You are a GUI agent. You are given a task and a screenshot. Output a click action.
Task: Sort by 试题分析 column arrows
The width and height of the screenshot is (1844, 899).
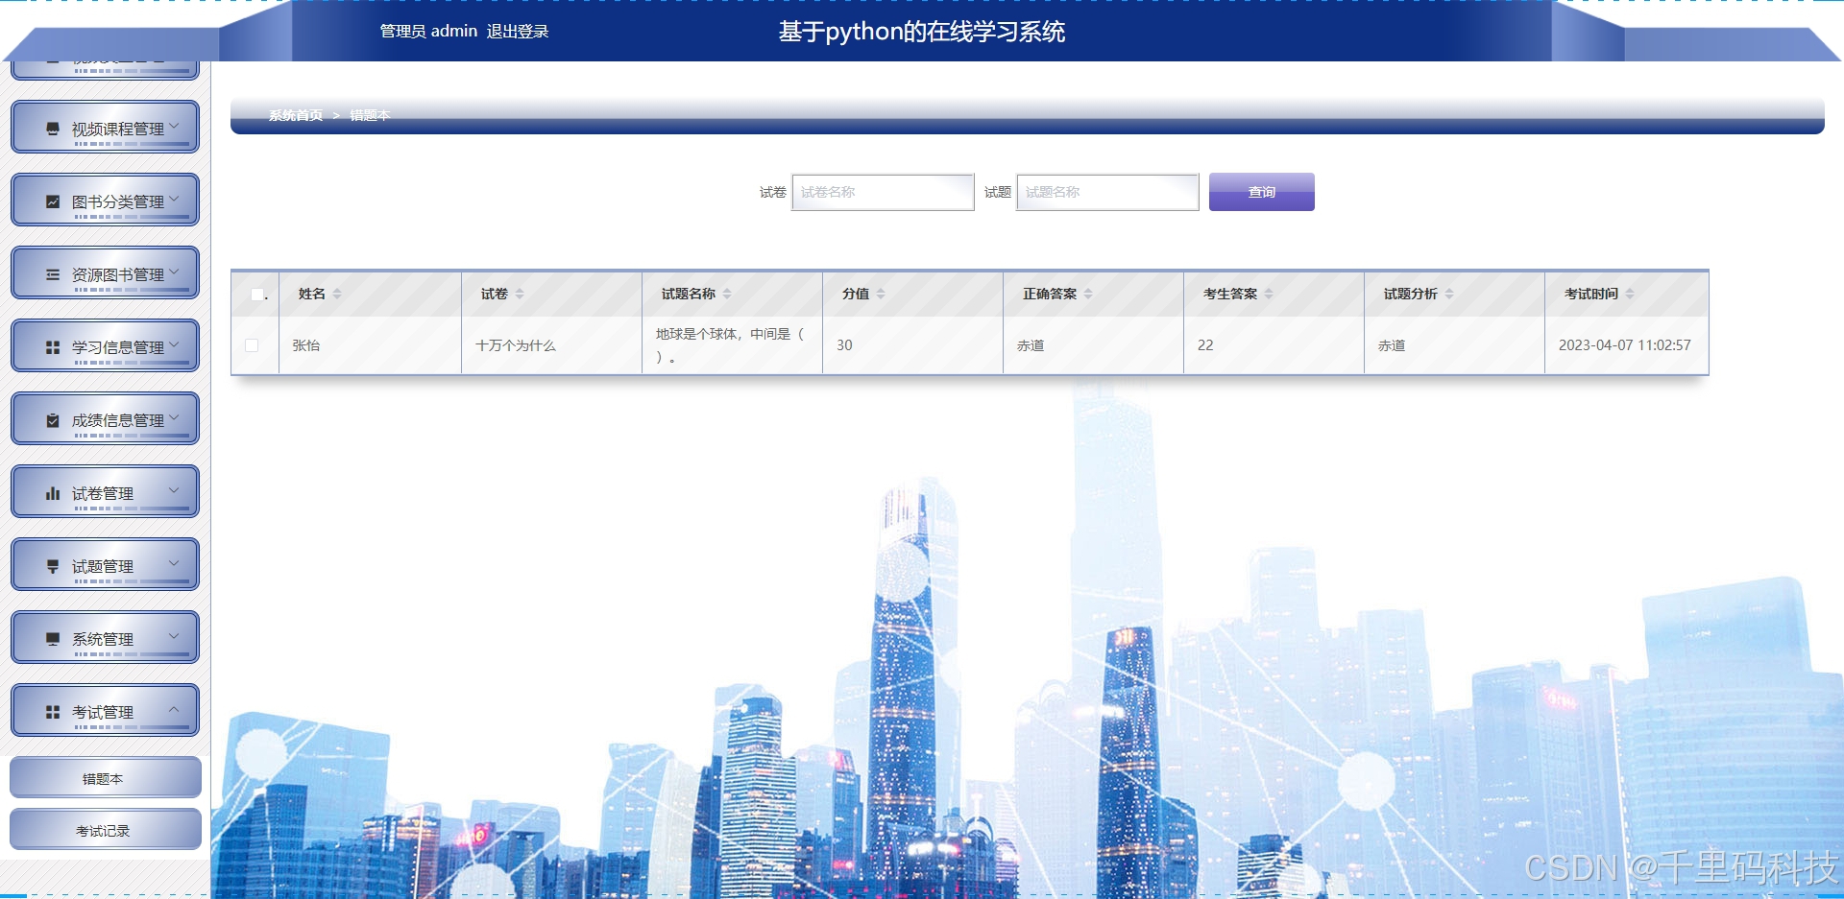pos(1449,294)
